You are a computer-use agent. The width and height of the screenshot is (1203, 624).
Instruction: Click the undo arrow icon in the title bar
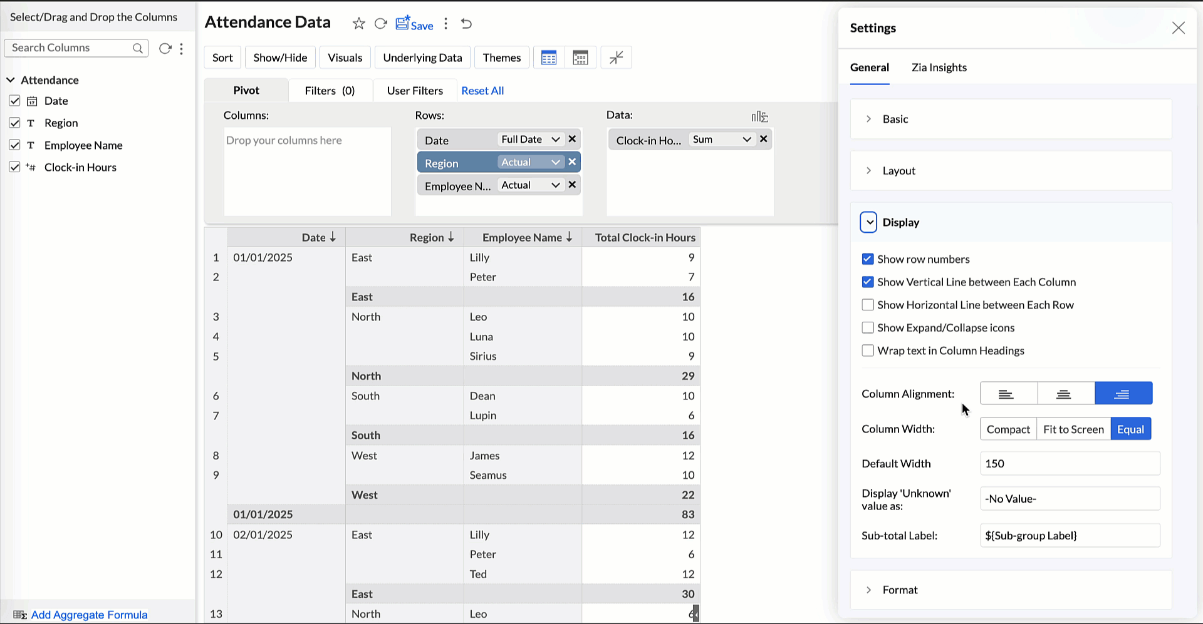[466, 24]
